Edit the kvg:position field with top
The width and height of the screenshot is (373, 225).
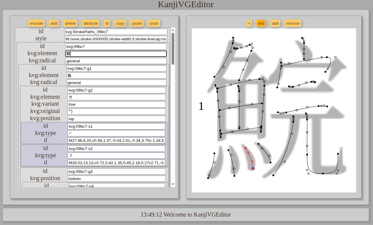point(116,119)
